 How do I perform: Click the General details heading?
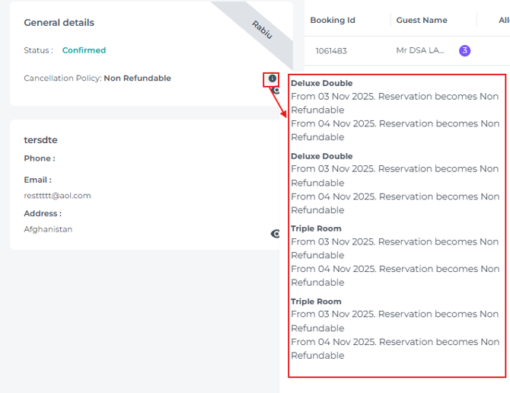(x=59, y=23)
